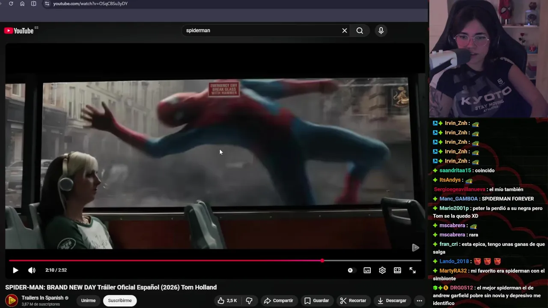Click the site info icon in address bar
The height and width of the screenshot is (308, 548).
tap(47, 3)
